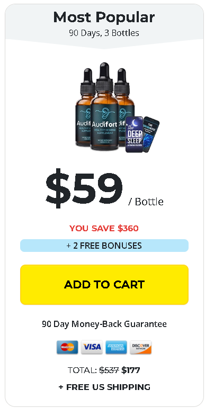Click the Most Popular heading
Viewport: 214px width, 417px height.
point(104,17)
